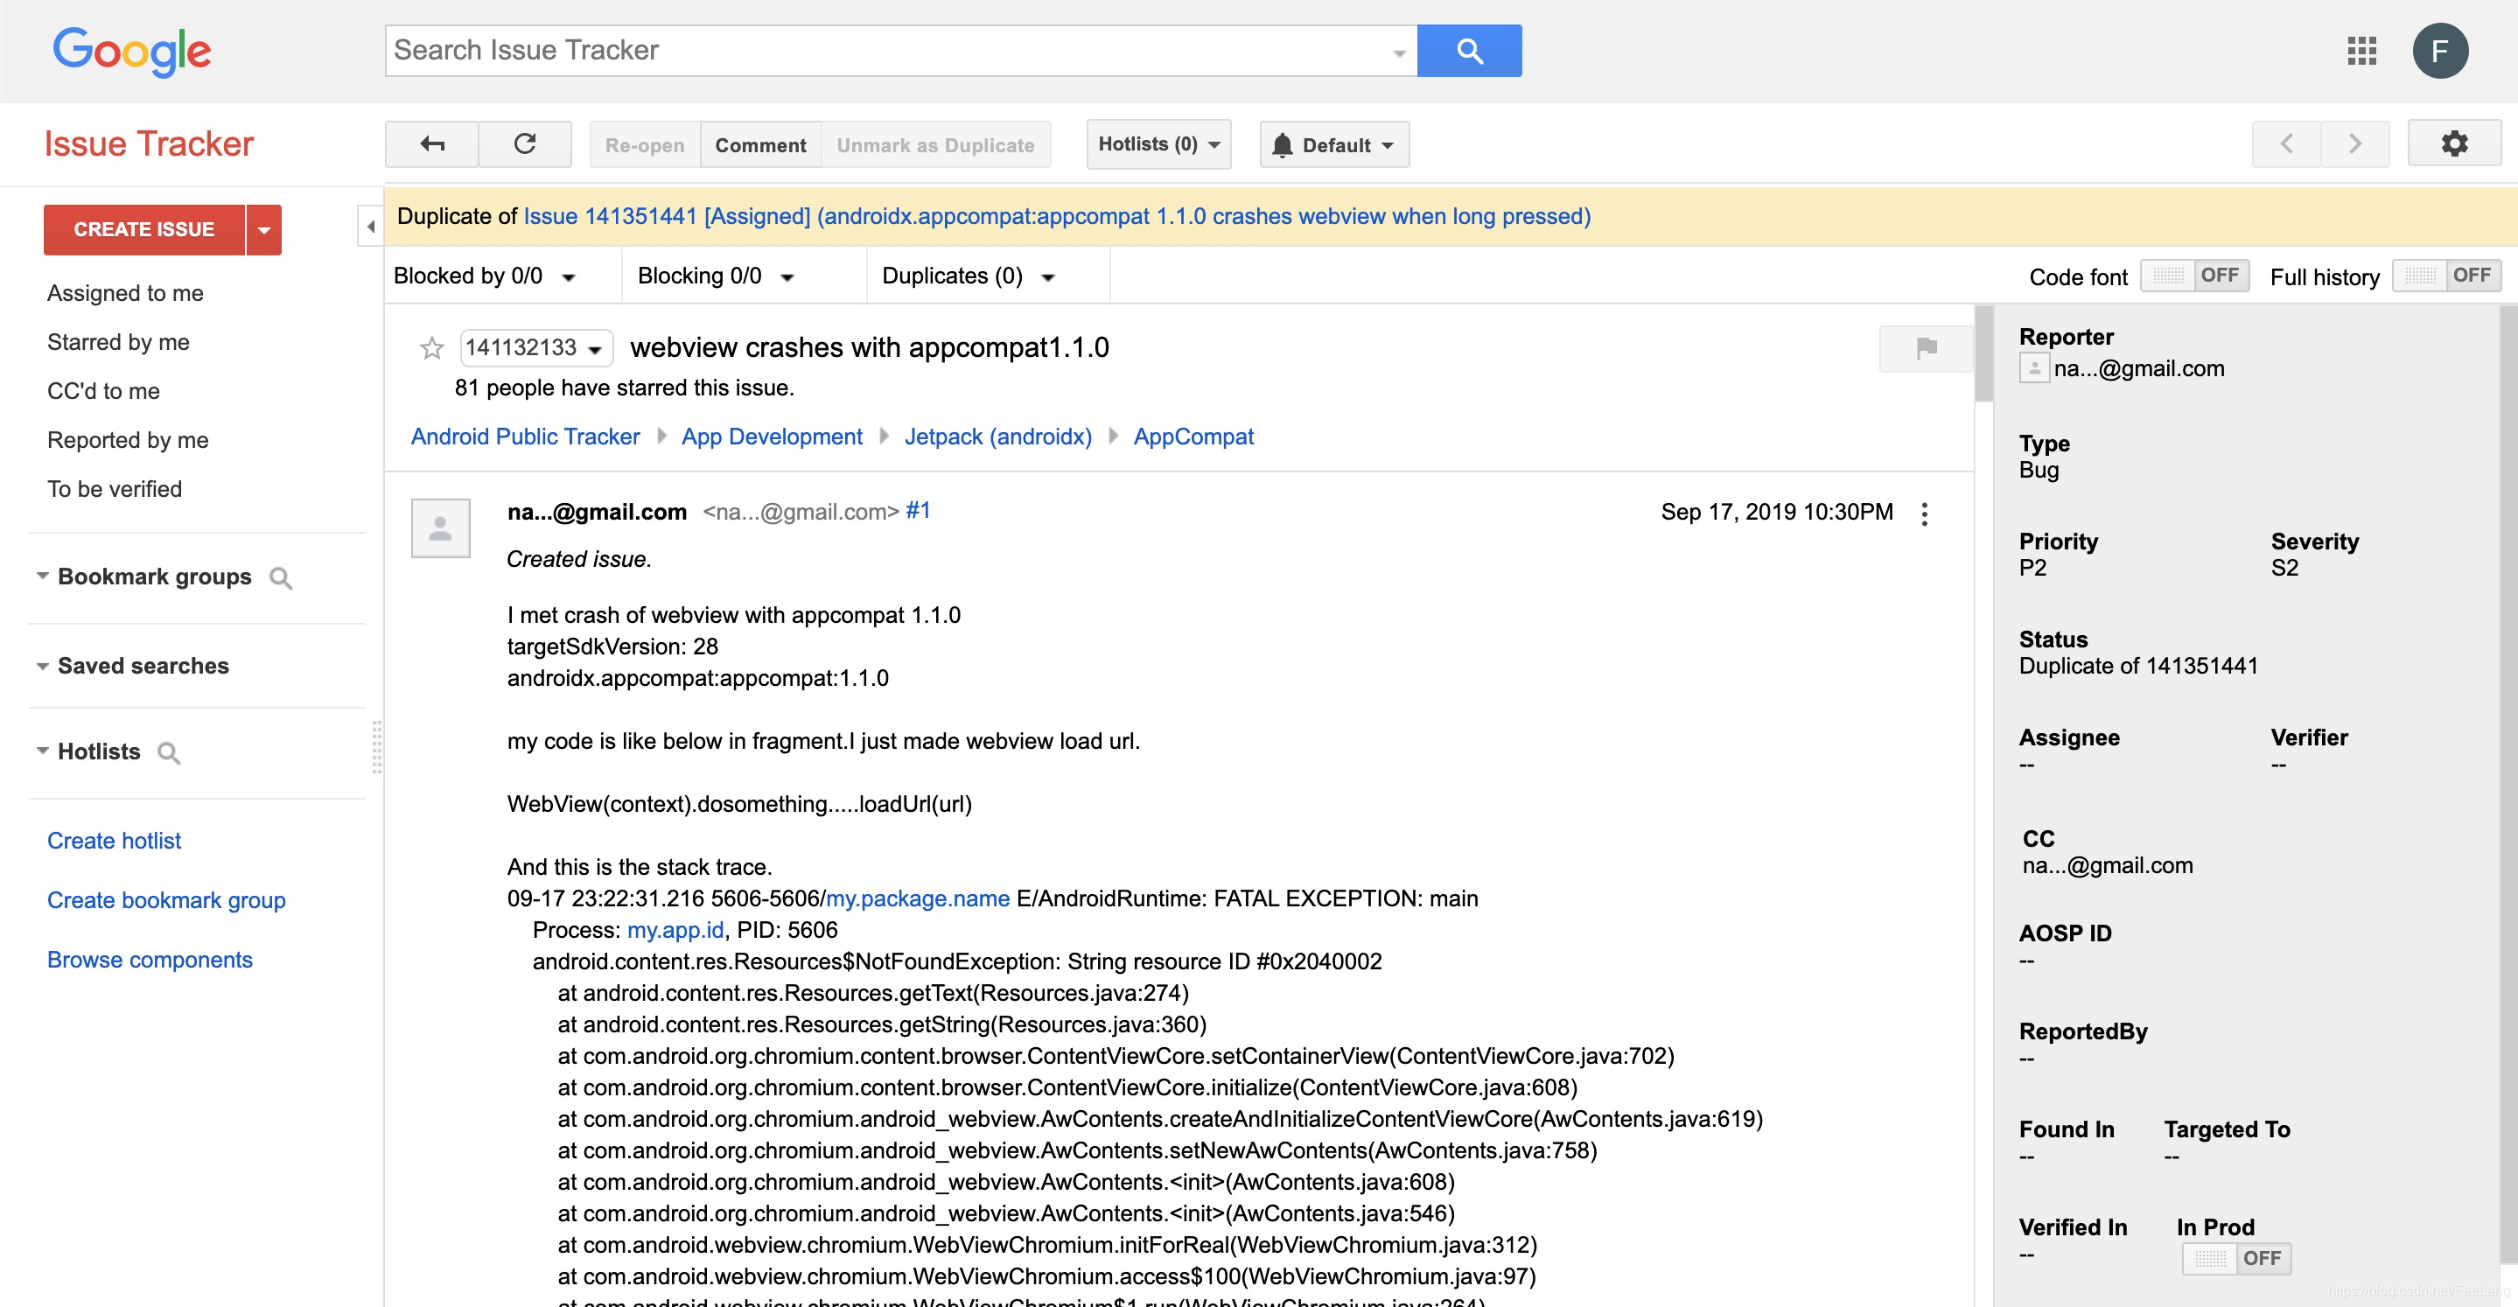Viewport: 2518px width, 1307px height.
Task: Click the Comment button
Action: pyautogui.click(x=760, y=145)
